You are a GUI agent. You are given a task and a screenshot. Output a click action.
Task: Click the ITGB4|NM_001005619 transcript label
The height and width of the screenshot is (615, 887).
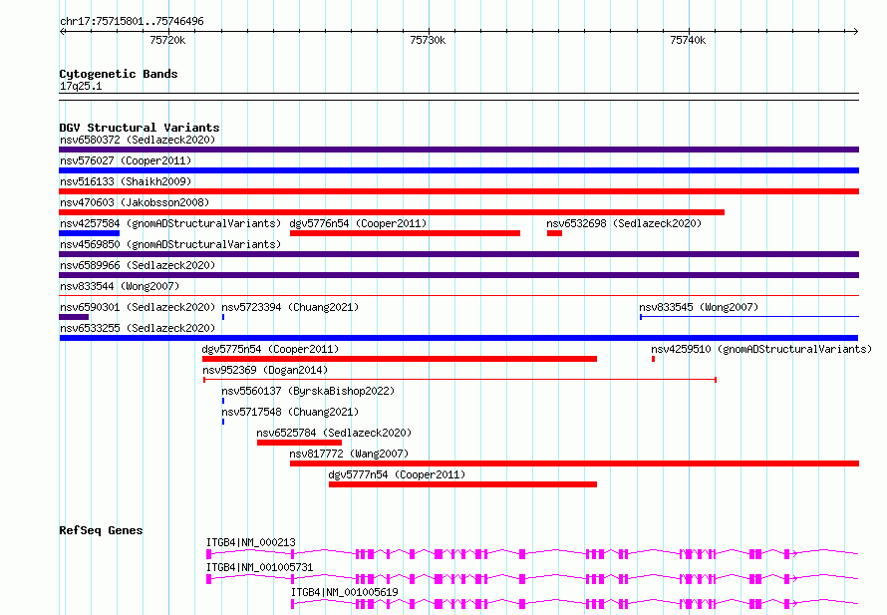tap(345, 592)
